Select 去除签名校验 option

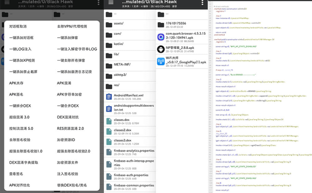(20, 140)
